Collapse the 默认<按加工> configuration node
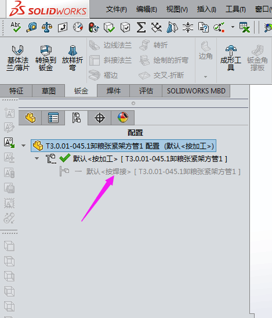Screen dimensions: 272x318 (37, 158)
